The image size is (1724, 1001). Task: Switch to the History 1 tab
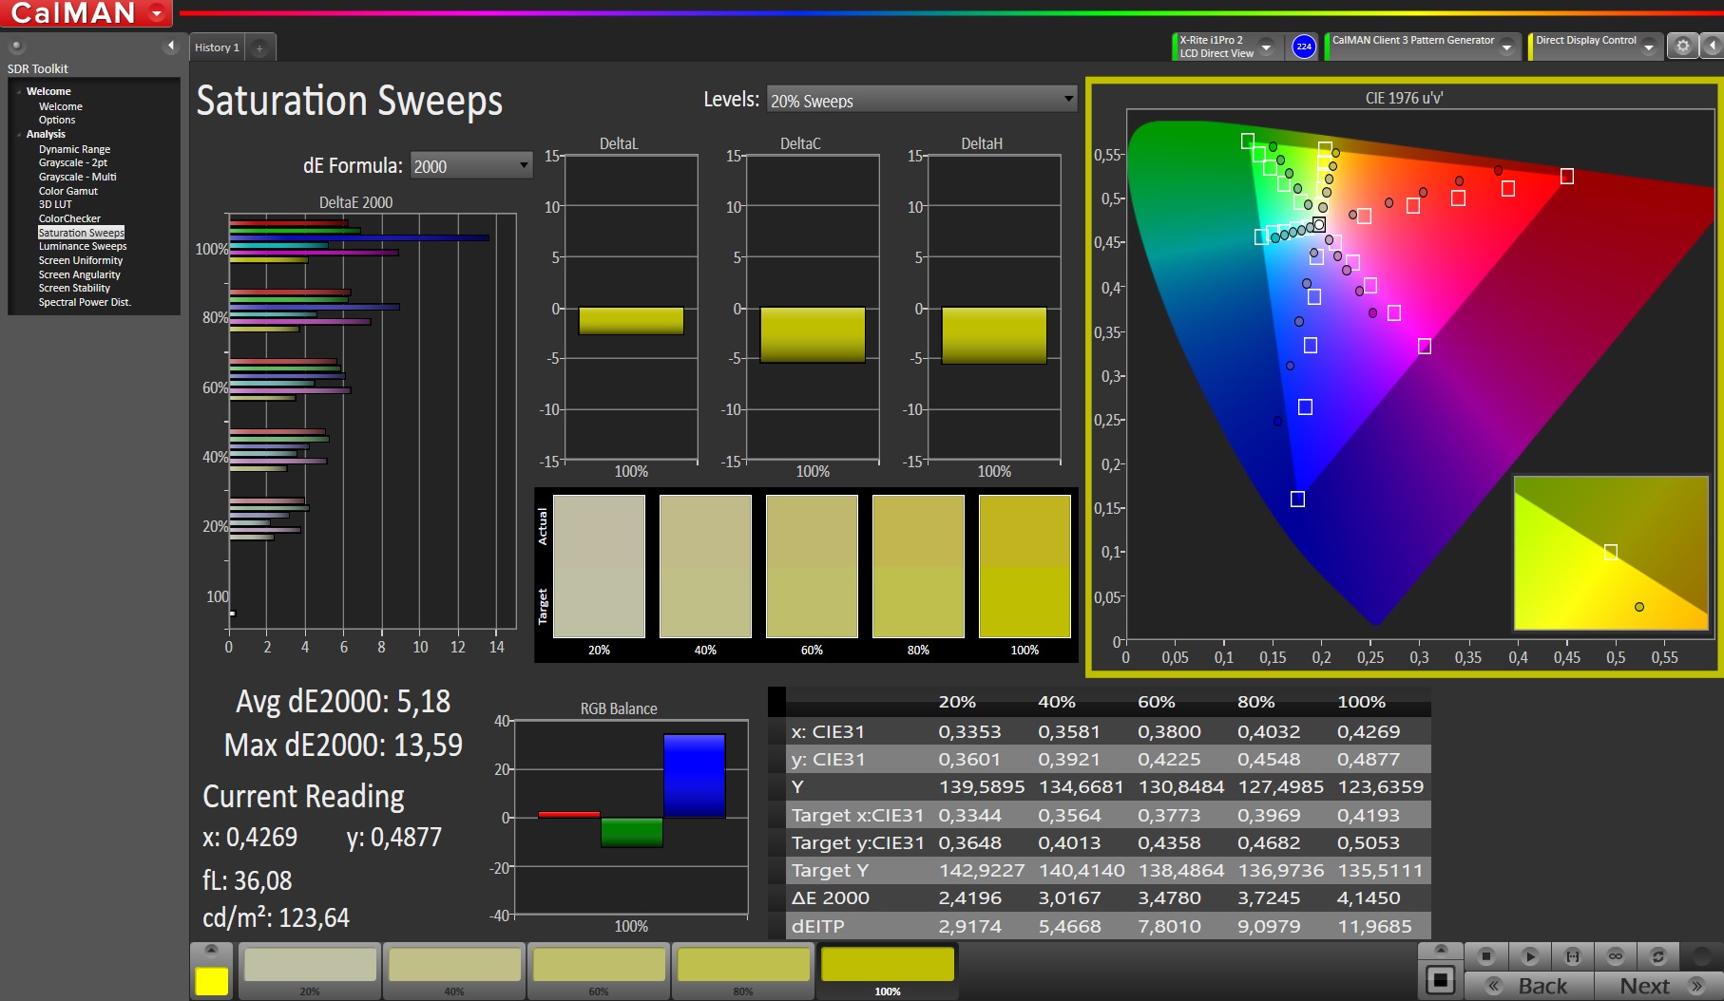pyautogui.click(x=217, y=47)
